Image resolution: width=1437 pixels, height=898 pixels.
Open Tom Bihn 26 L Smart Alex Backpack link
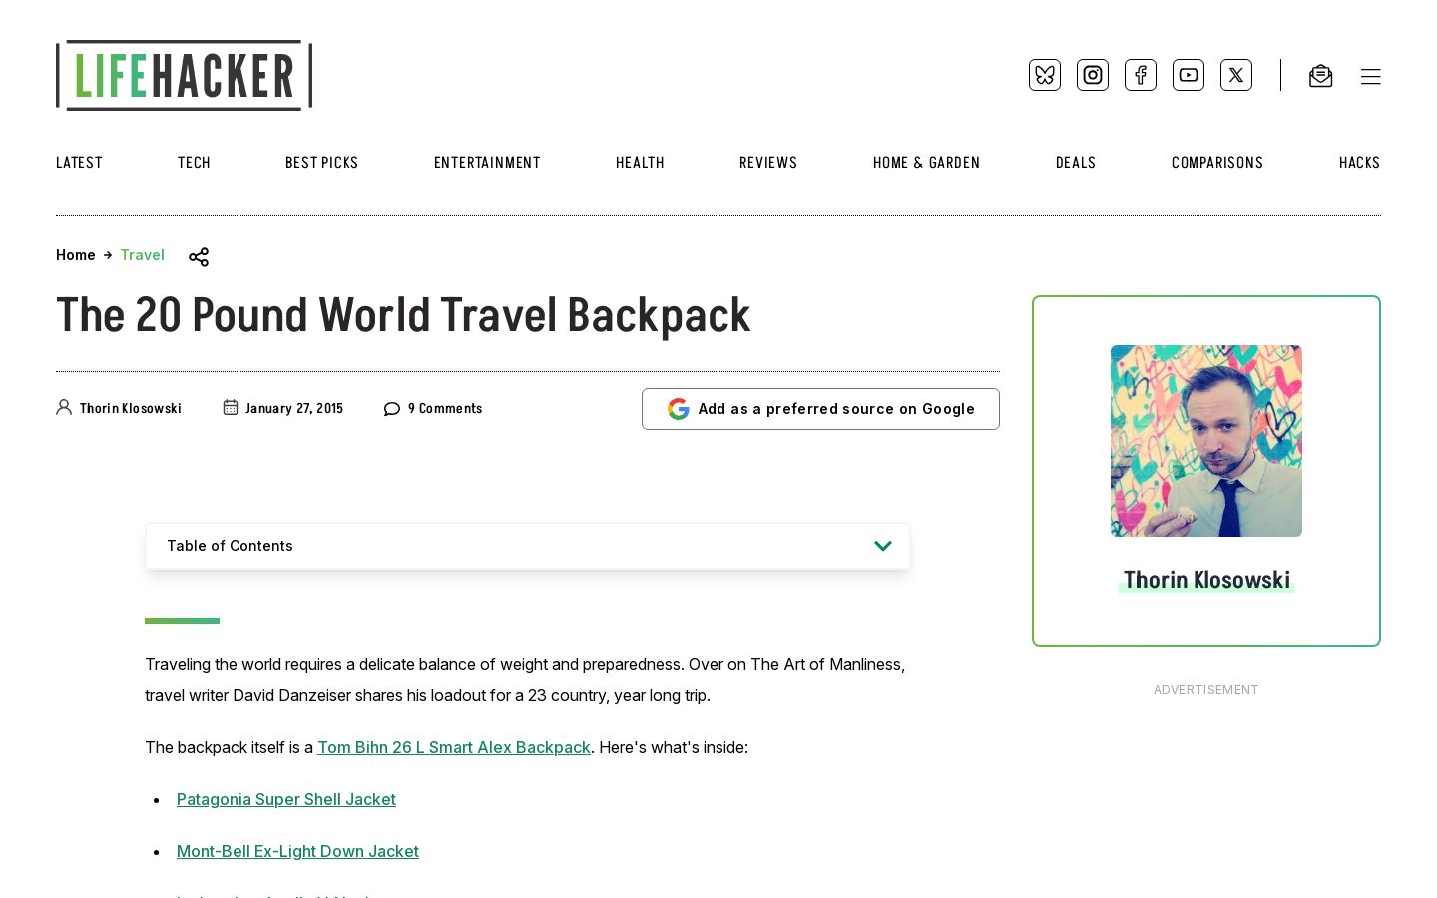coord(454,747)
